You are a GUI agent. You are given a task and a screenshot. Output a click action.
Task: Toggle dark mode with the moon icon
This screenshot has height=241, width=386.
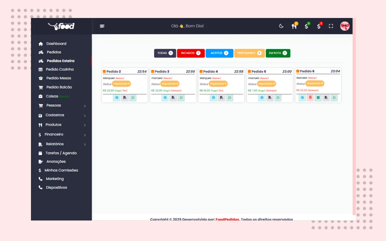(281, 26)
